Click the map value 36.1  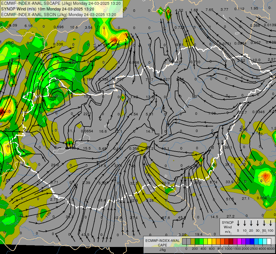pos(228,147)
